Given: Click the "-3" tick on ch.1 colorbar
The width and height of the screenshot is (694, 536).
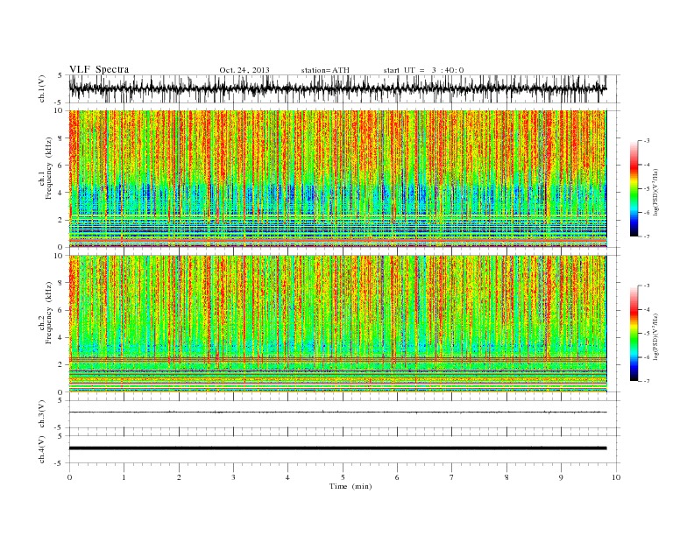Looking at the screenshot, I should (647, 141).
